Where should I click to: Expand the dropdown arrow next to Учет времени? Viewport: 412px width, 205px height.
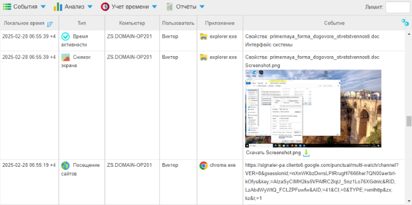(x=155, y=7)
